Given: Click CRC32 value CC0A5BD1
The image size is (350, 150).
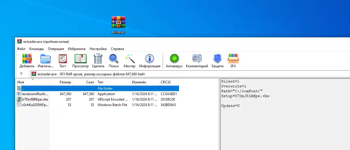Looking at the screenshot, I should [169, 94].
